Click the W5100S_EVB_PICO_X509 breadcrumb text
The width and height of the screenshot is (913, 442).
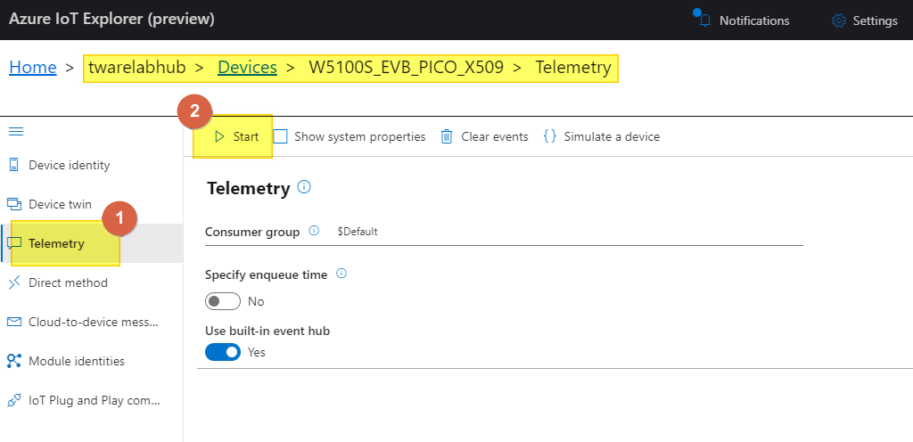point(406,68)
